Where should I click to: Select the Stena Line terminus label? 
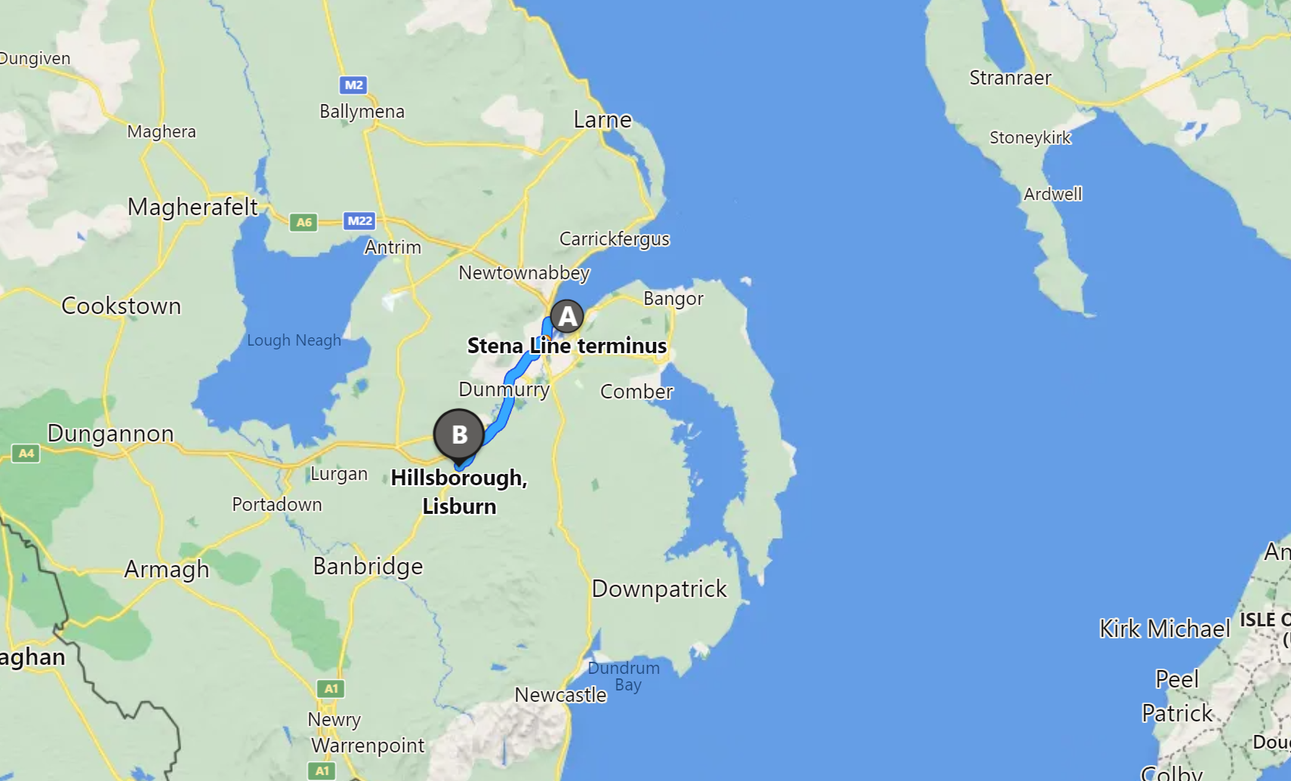(x=567, y=346)
